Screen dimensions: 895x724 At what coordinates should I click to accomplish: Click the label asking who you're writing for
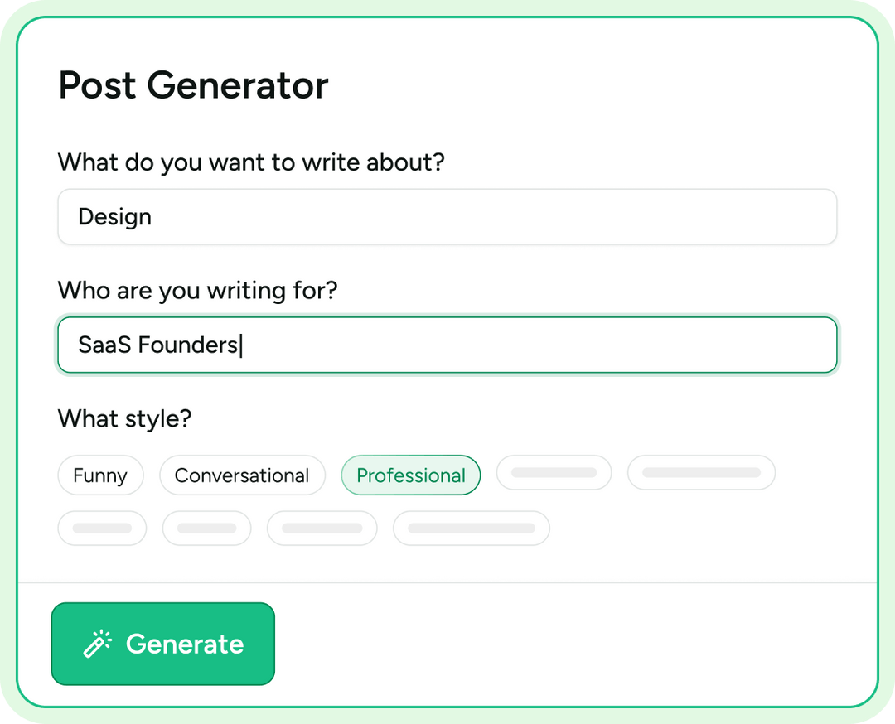pyautogui.click(x=197, y=291)
